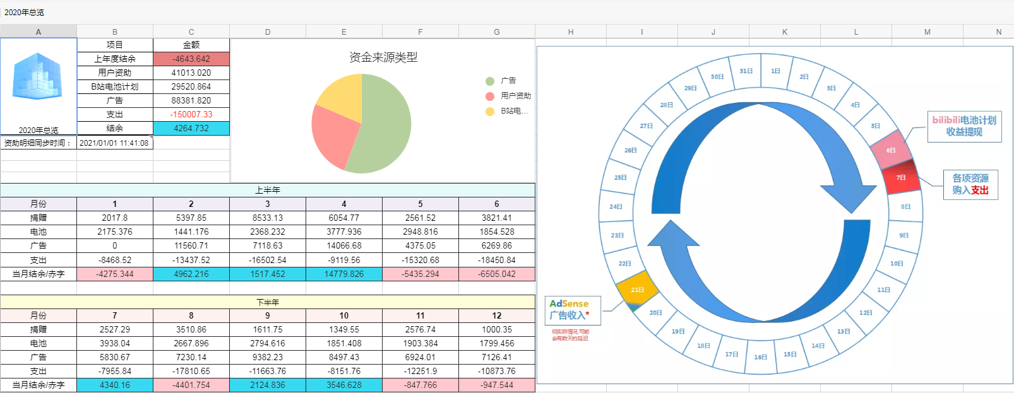The height and width of the screenshot is (393, 1014).
Task: Click the red AdSense delay footnote text
Action: point(570,335)
